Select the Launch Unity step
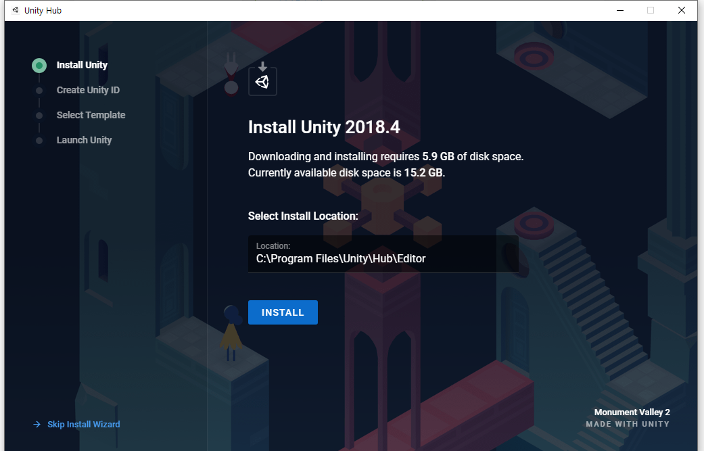704x451 pixels. coord(84,141)
